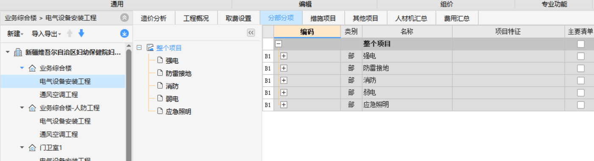The image size is (594, 161).
Task: Select 防雷接地 name cell in the table
Action: [407, 68]
